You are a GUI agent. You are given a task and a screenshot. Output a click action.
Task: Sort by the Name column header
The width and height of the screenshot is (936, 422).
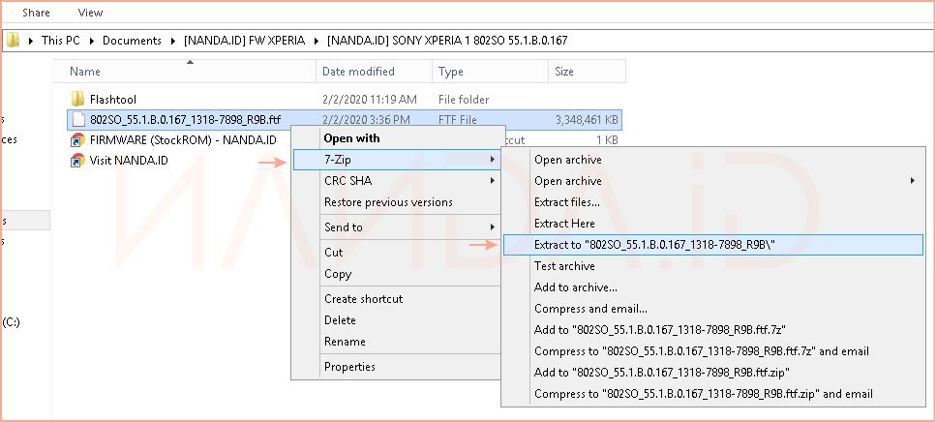click(x=85, y=72)
